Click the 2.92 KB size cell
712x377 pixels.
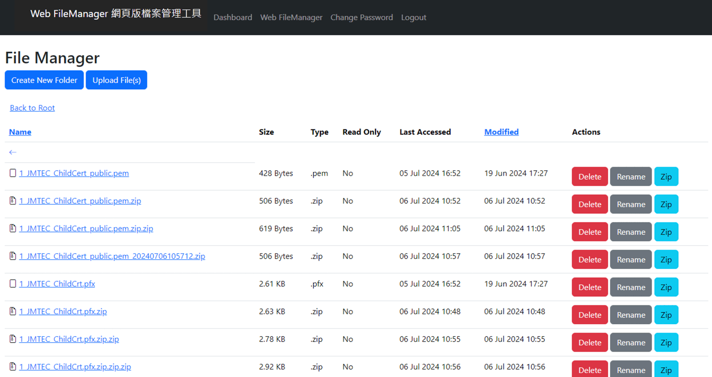pos(272,367)
